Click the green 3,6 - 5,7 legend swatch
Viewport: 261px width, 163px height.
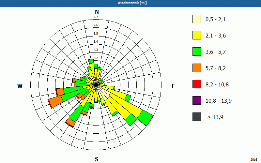point(197,52)
